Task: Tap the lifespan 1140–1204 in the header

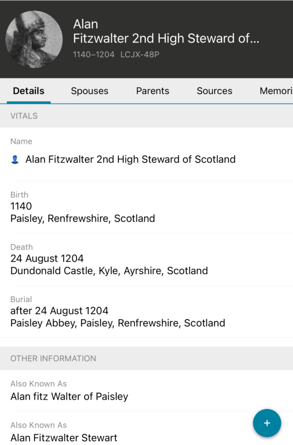Action: (94, 55)
